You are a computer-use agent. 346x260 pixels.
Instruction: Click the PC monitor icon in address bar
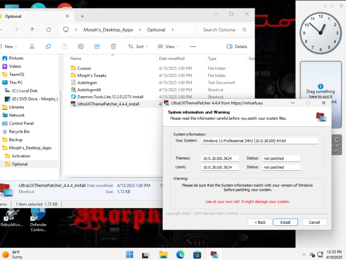click(x=66, y=30)
